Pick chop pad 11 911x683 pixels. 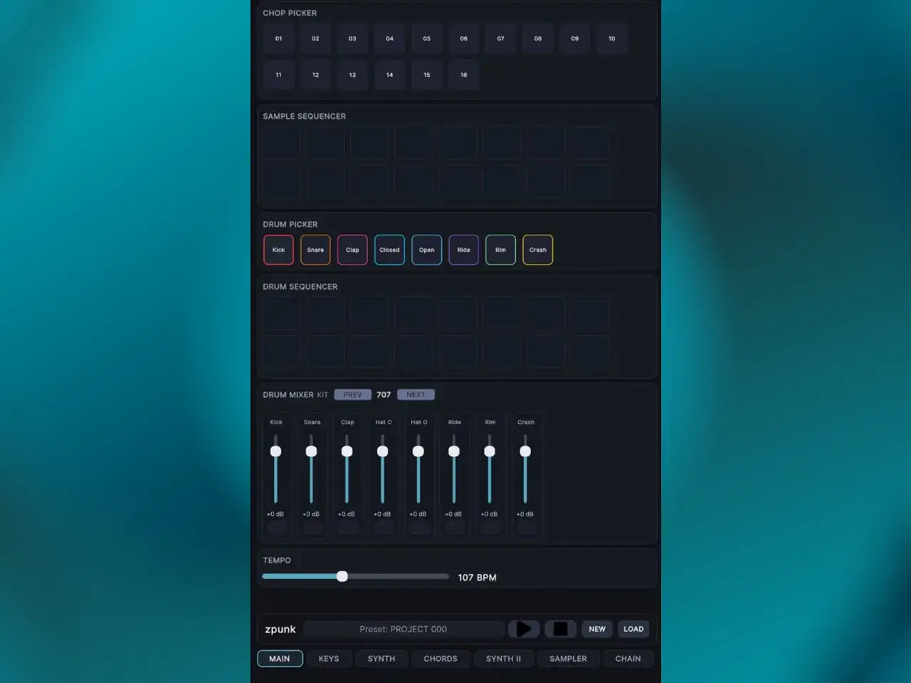coord(278,75)
